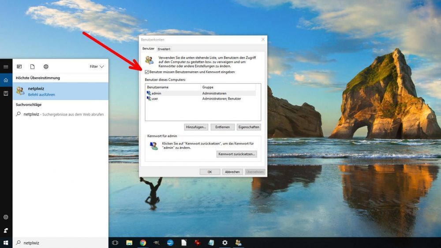The image size is (441, 248).
Task: Filter search results by Apps icon
Action: click(x=19, y=67)
